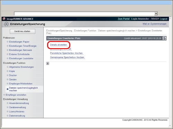The height and width of the screenshot is (129, 173).
Task: Select Lizenz/Anderes in sidebar
Action: 17,111
